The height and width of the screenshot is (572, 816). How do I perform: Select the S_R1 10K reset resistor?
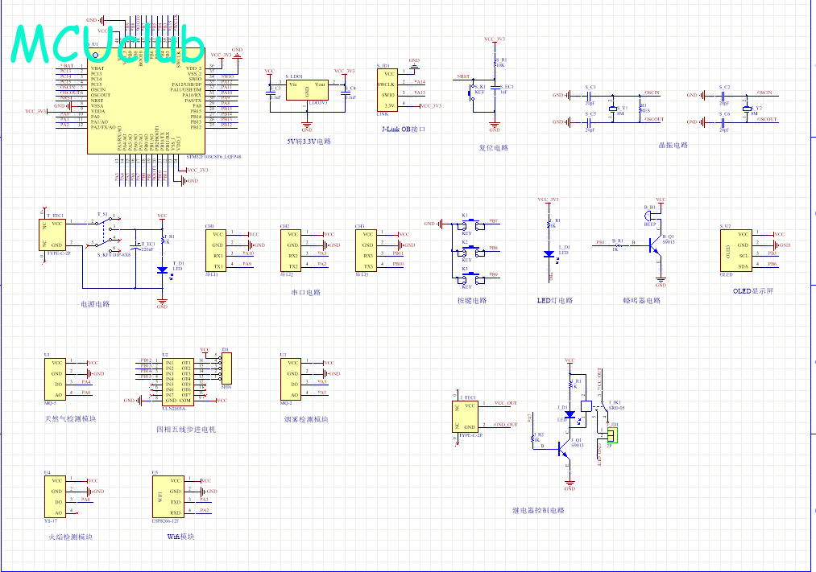coord(495,63)
